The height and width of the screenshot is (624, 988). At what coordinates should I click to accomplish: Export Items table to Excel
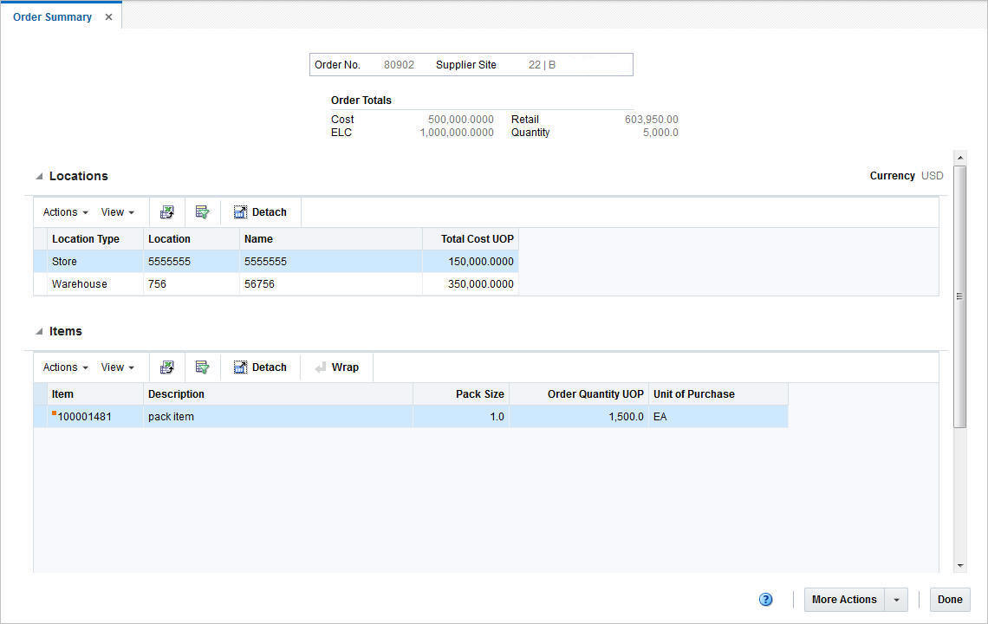166,367
